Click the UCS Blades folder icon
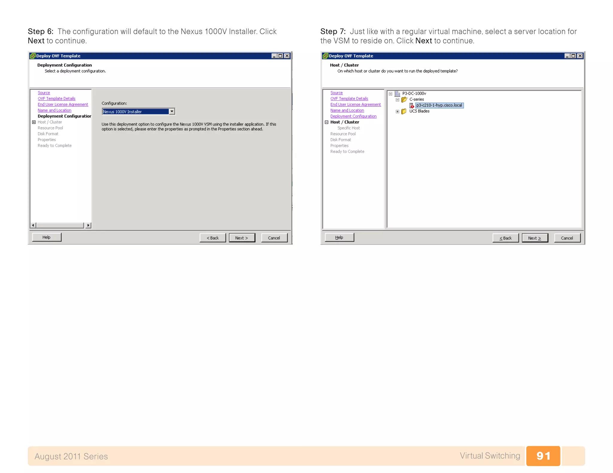This screenshot has width=613, height=473. pos(404,112)
